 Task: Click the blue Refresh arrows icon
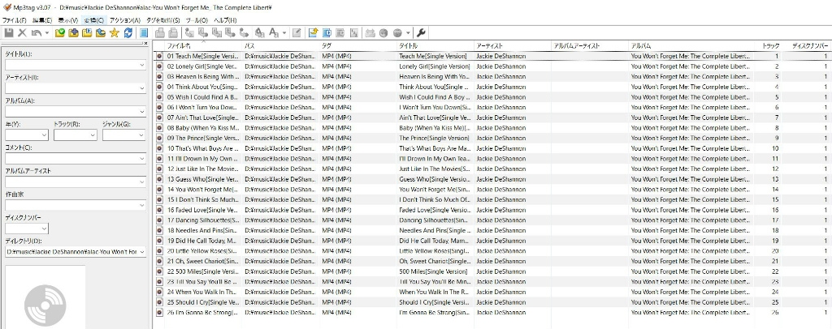[x=128, y=32]
